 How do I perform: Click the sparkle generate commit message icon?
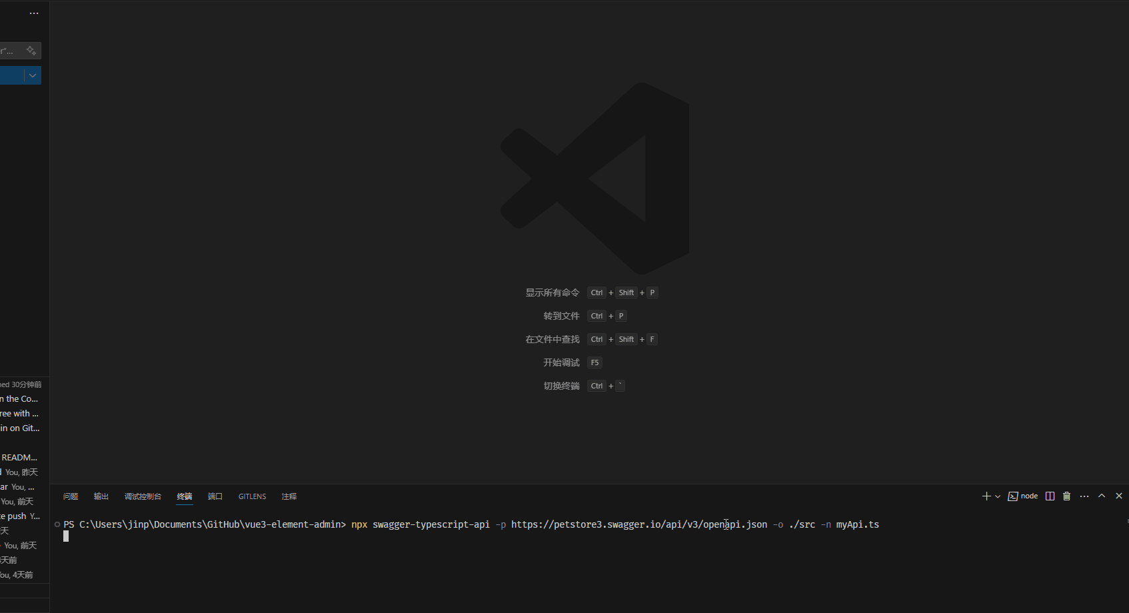(31, 51)
